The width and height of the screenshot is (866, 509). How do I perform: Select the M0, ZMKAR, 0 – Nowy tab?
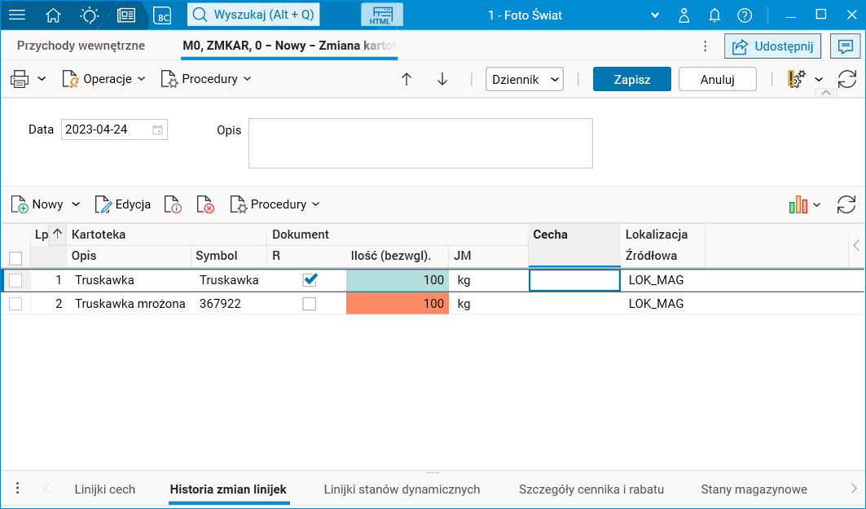point(289,46)
